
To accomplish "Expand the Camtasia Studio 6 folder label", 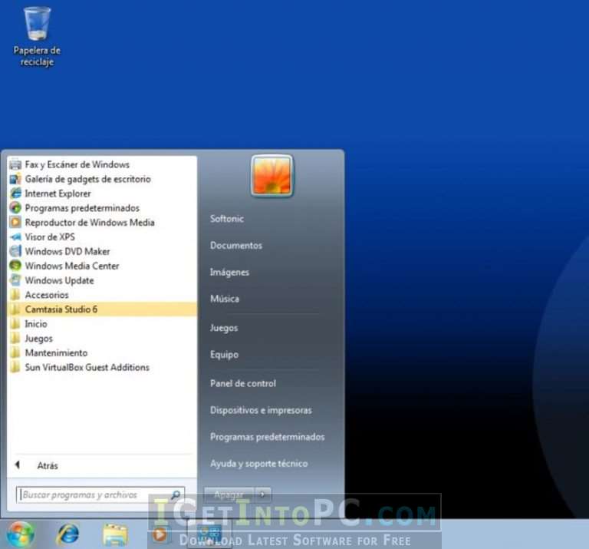I will [61, 309].
